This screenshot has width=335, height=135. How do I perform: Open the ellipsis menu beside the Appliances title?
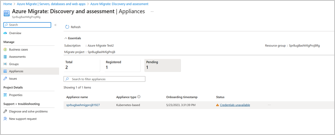pos(152,12)
